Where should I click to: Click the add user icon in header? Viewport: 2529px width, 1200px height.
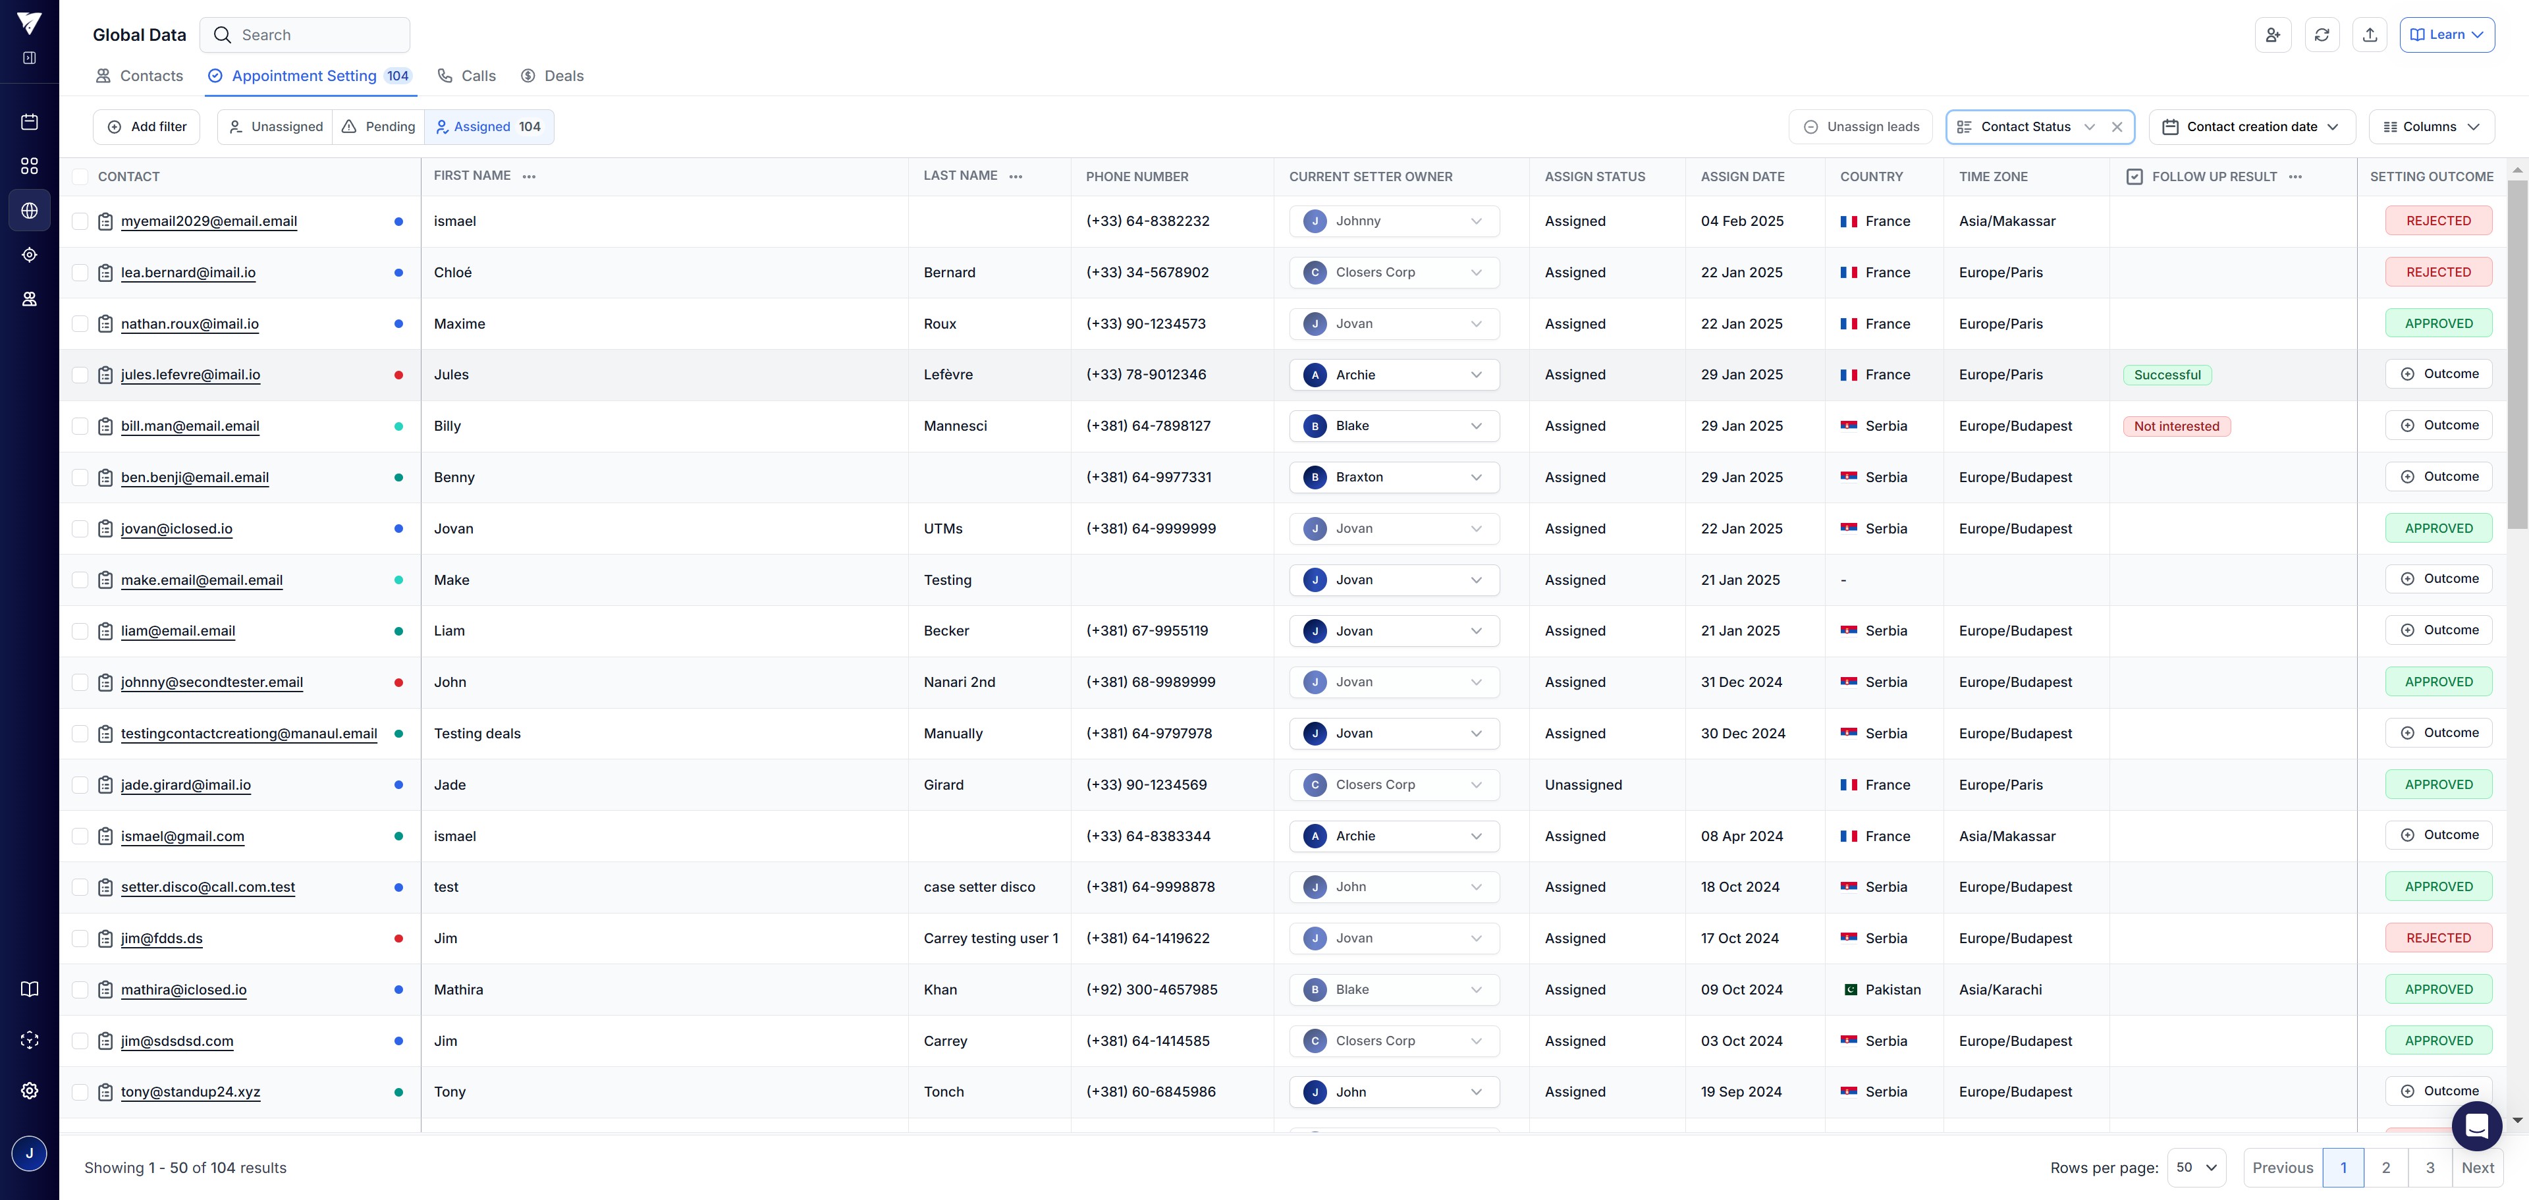click(x=2271, y=34)
